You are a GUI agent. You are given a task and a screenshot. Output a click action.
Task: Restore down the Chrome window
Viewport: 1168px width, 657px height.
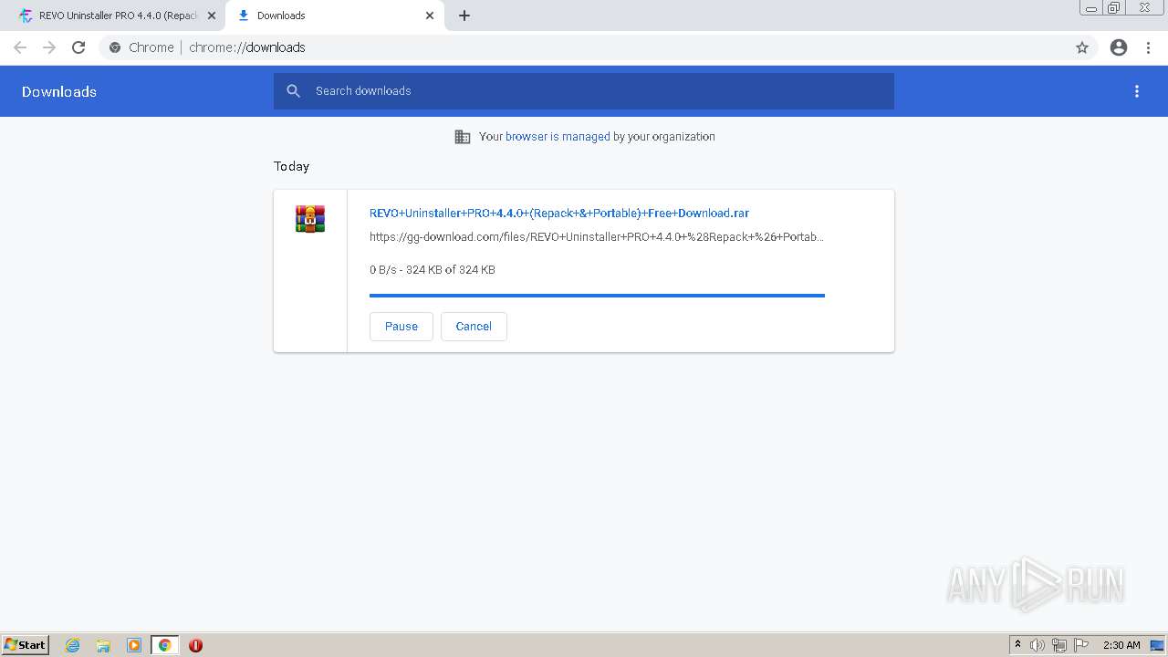click(x=1114, y=8)
